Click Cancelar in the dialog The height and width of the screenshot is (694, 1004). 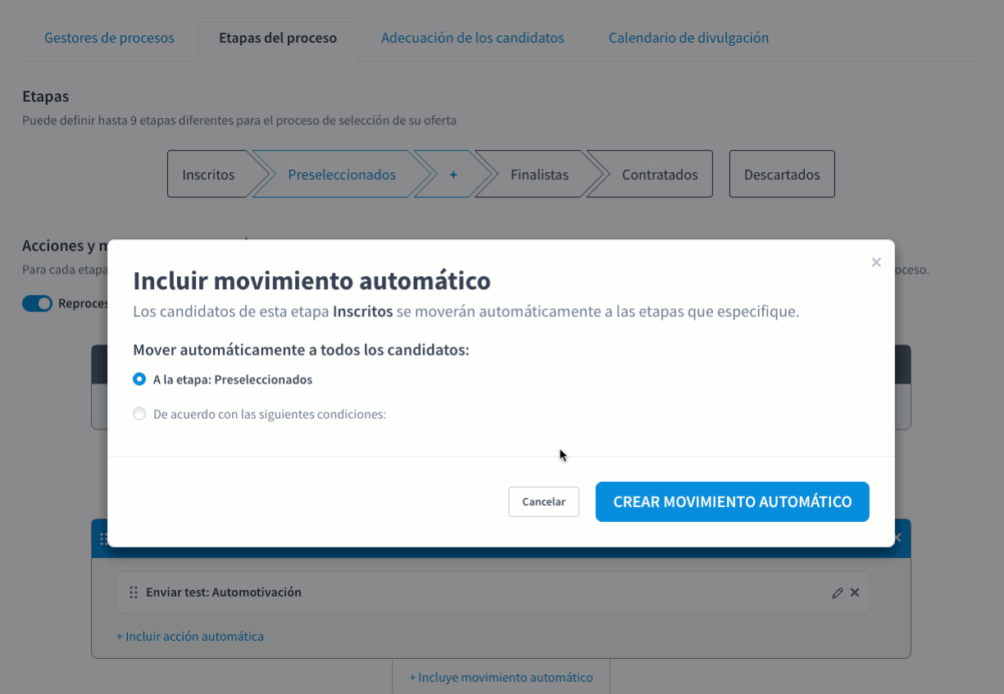point(543,501)
